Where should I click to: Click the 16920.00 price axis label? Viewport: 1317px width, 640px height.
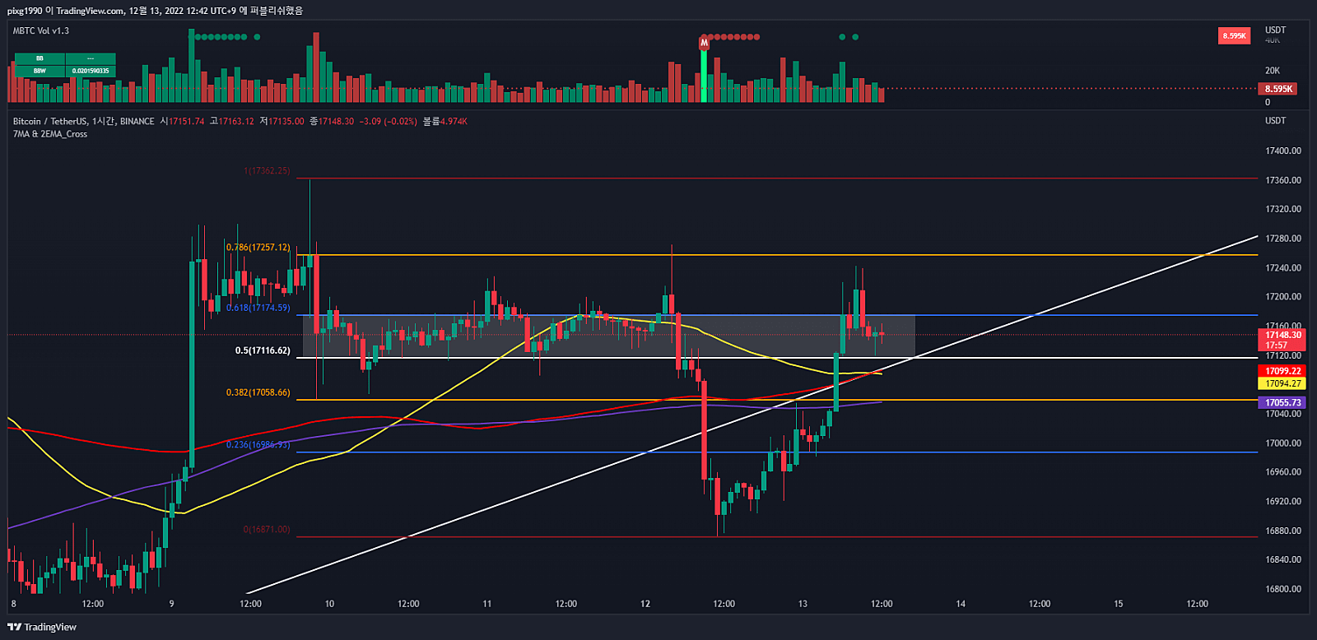1283,501
